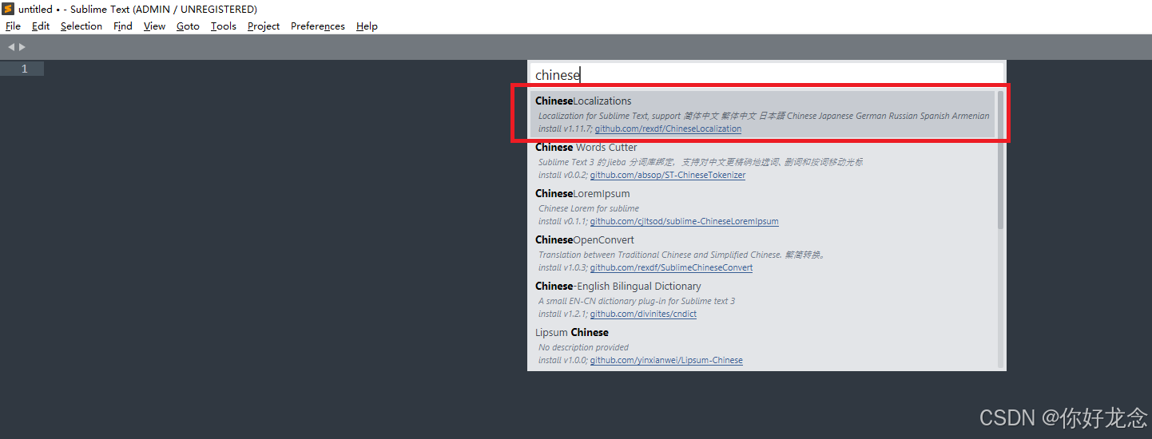Open the Help menu
Screen dimensions: 1152x439
[367, 26]
